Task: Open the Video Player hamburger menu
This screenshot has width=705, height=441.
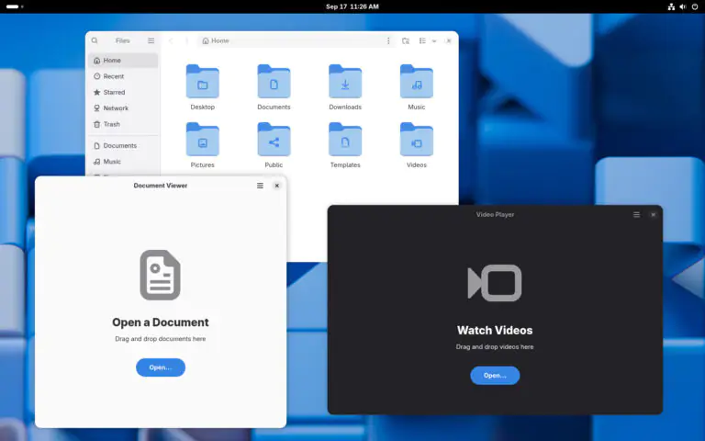Action: pyautogui.click(x=636, y=215)
